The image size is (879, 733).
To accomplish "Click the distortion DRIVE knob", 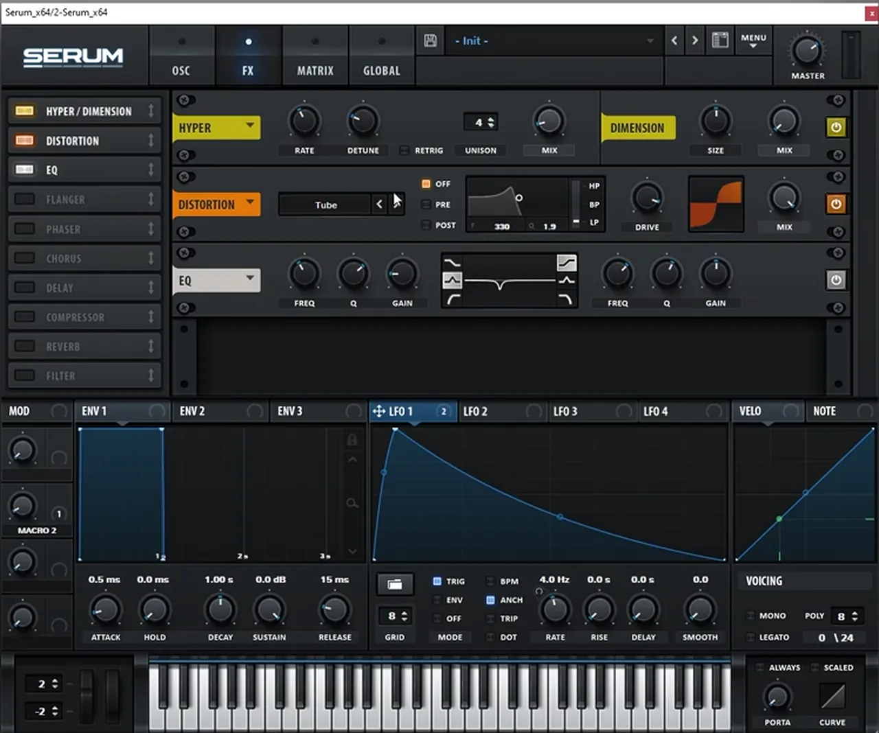I will pyautogui.click(x=647, y=198).
